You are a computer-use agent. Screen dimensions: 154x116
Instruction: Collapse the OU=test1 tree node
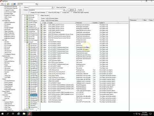click(x=25, y=42)
